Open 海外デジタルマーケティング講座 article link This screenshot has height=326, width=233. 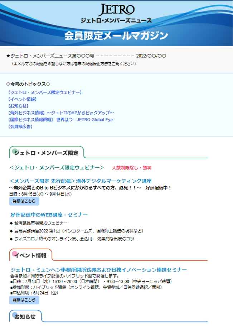[81, 181]
